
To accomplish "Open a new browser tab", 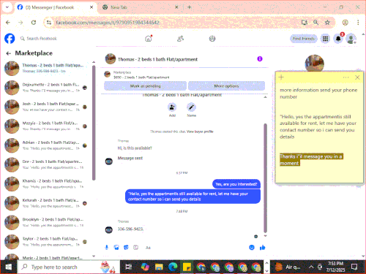I will tap(189, 7).
